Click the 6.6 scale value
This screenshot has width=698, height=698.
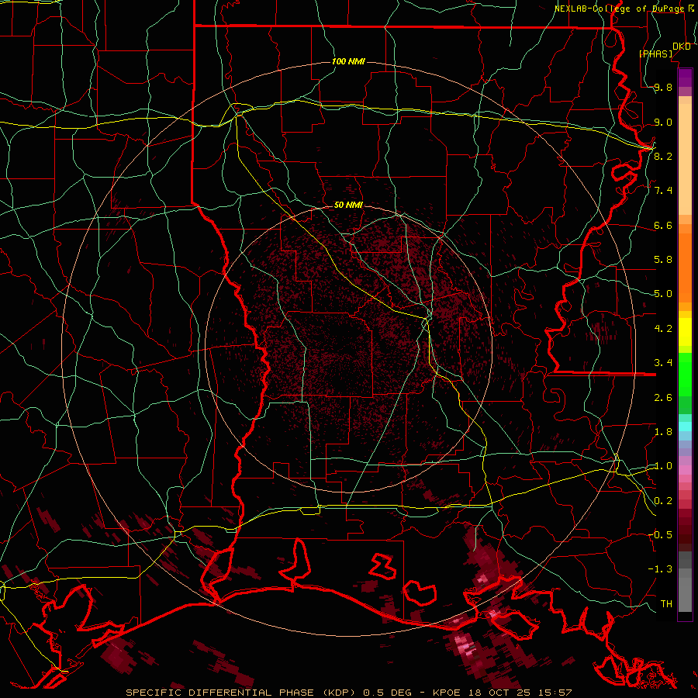click(663, 225)
